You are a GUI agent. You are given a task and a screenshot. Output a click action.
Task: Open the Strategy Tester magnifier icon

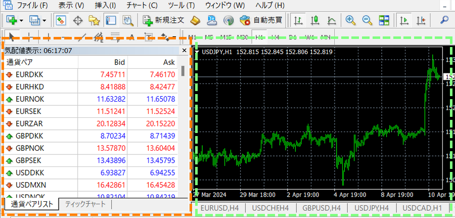(128, 20)
